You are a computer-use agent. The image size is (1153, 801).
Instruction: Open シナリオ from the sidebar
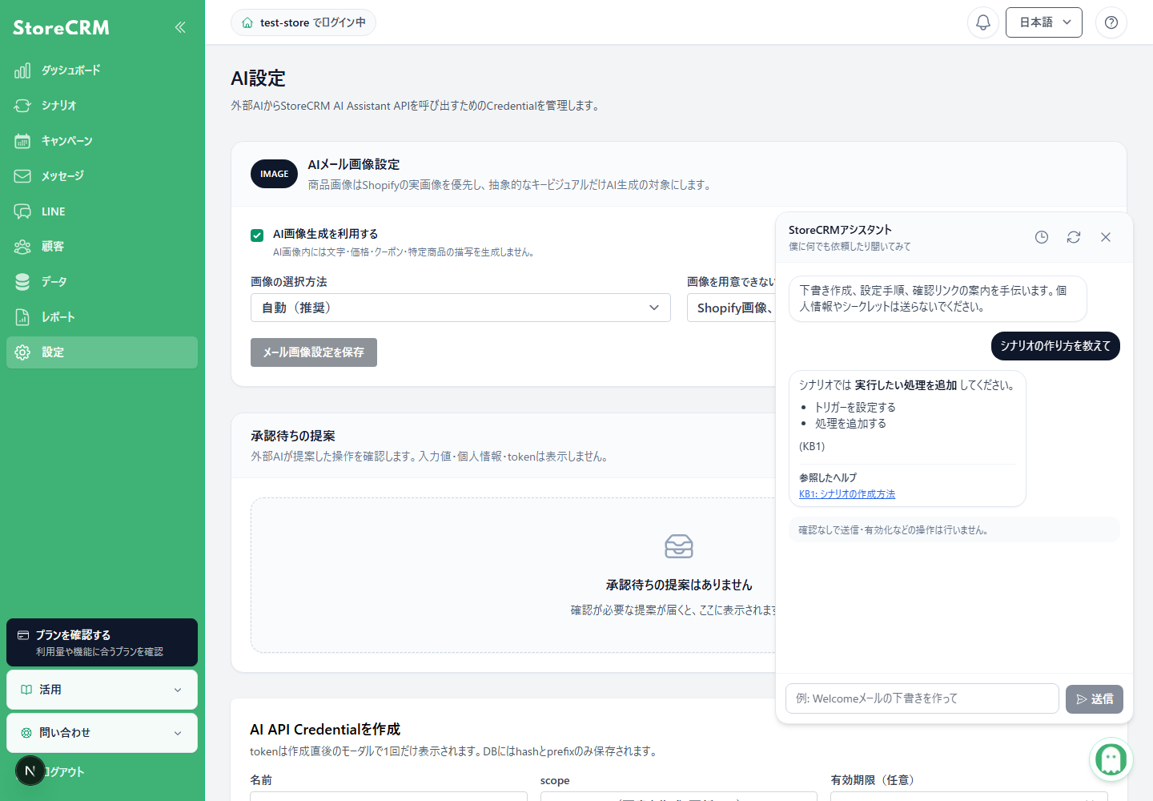point(102,106)
